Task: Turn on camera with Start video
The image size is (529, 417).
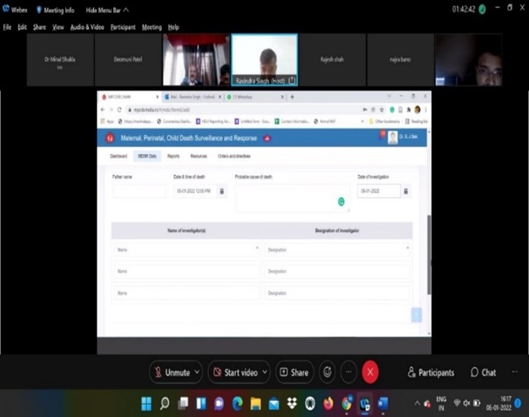Action: pyautogui.click(x=234, y=372)
